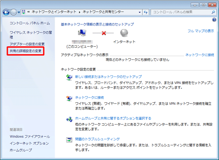Image resolution: width=219 pixels, height=160 pixels.
Task: Click ネットワーク設定の変更 section label
Action: click(x=78, y=69)
